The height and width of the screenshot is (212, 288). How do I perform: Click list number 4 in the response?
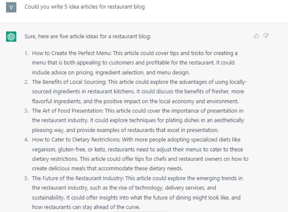(x=27, y=139)
